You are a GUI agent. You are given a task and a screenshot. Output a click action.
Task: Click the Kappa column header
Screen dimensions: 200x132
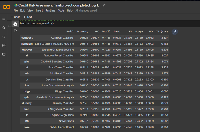pyautogui.click(x=139, y=32)
